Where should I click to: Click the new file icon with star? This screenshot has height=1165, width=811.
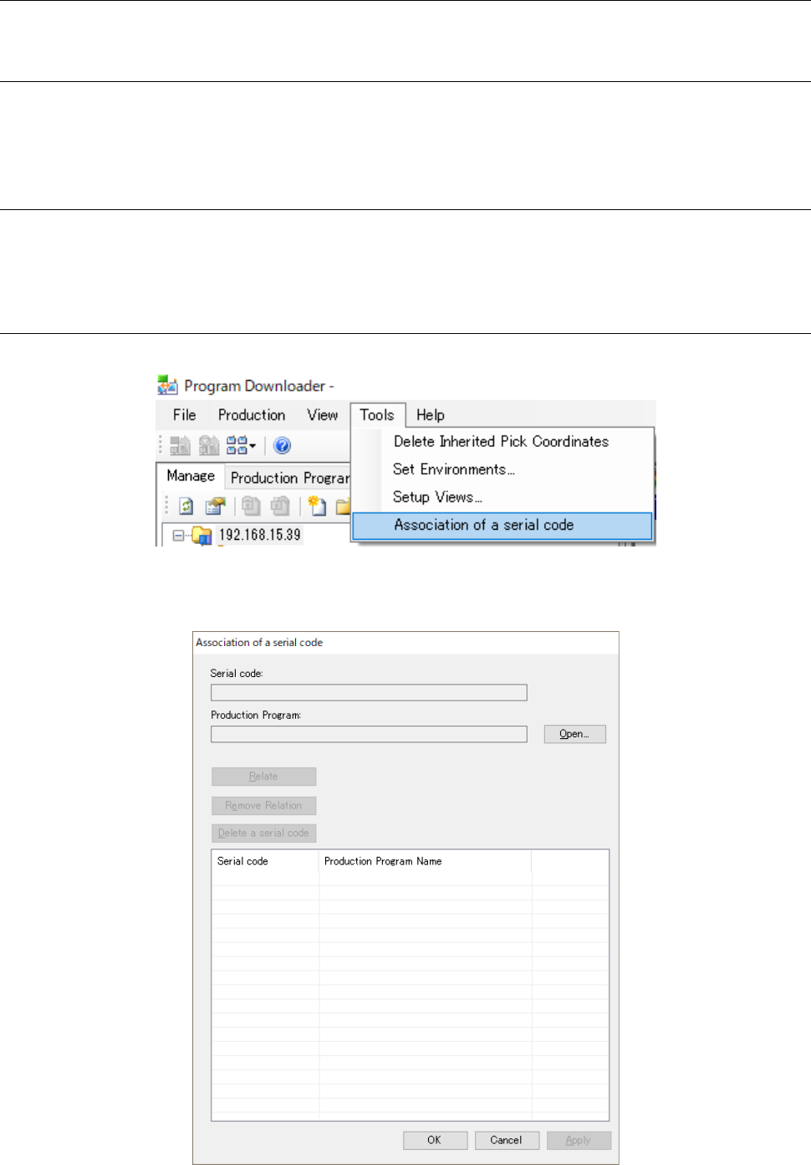click(317, 506)
